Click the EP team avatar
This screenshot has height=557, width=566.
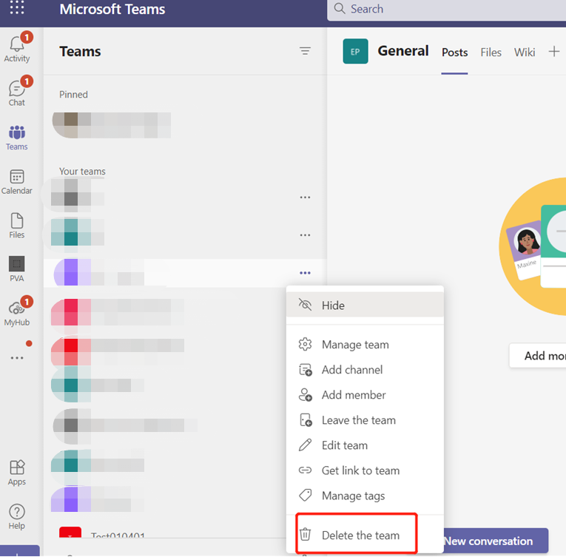click(355, 51)
